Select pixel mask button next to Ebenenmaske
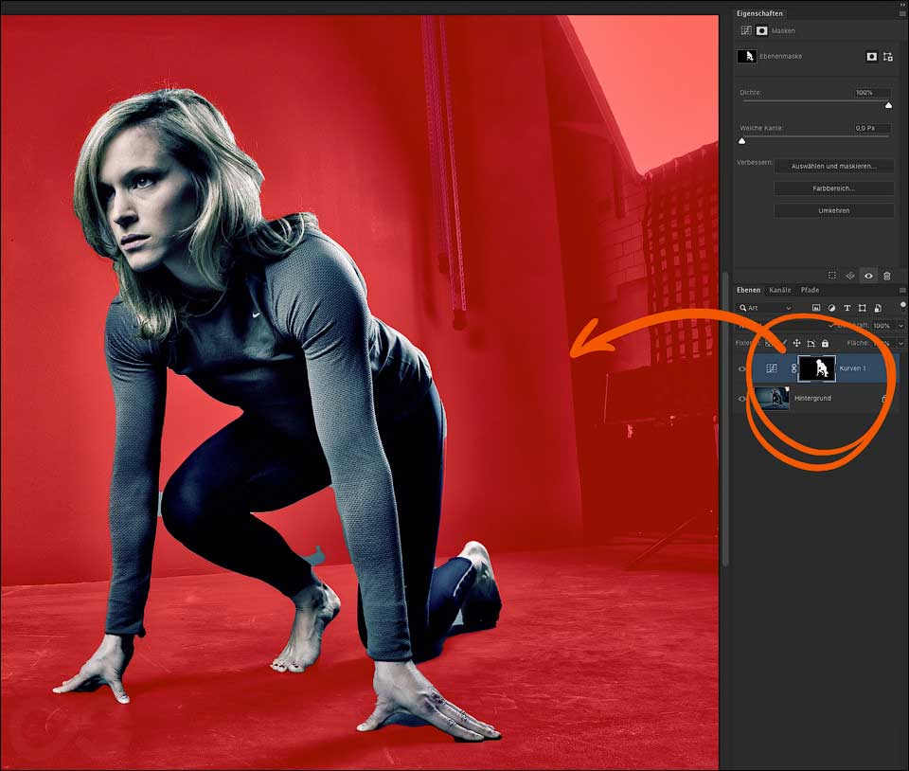The width and height of the screenshot is (909, 771). coord(871,56)
